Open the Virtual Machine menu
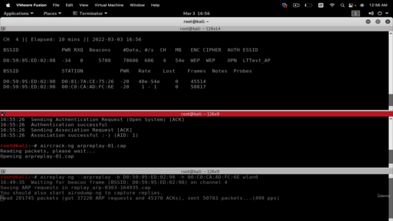The height and width of the screenshot is (221, 393). tap(109, 5)
